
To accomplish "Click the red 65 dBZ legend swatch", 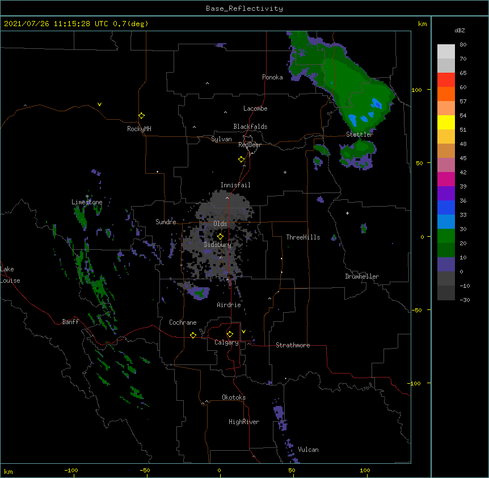I will [x=446, y=79].
